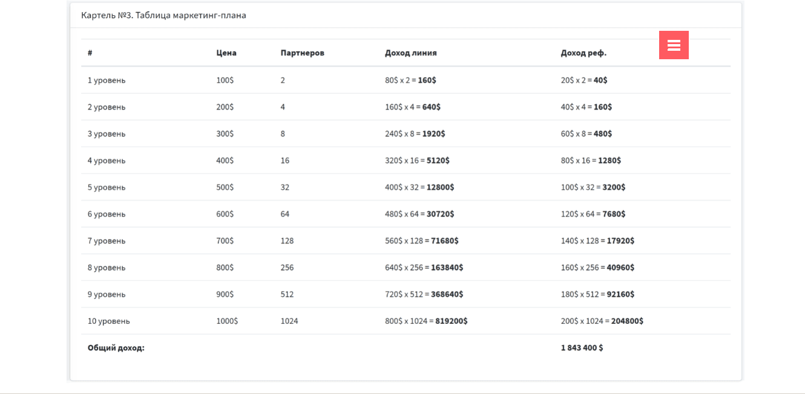Viewport: 805px width, 394px height.
Task: Open the red hamburger menu button
Action: point(674,45)
